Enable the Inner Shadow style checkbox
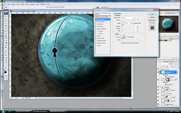181x113 pixels. tap(97, 22)
